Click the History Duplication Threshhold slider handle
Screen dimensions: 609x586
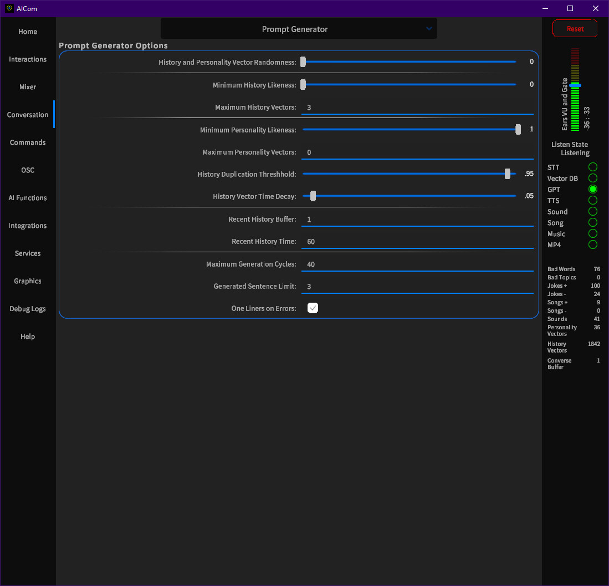[508, 174]
